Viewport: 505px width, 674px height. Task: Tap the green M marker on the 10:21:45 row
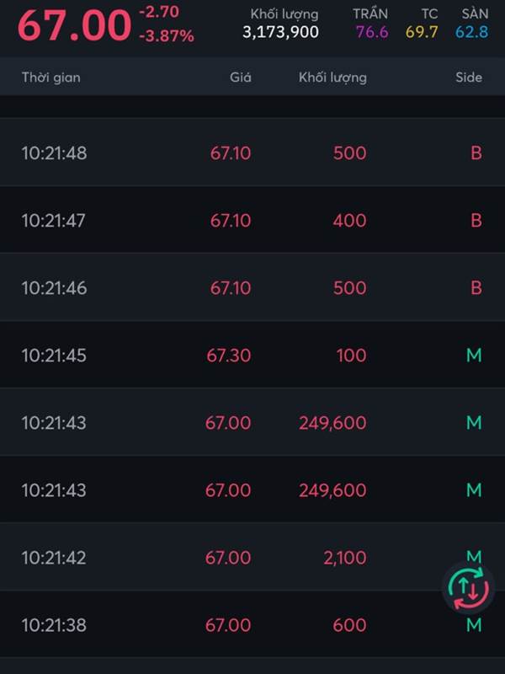474,356
